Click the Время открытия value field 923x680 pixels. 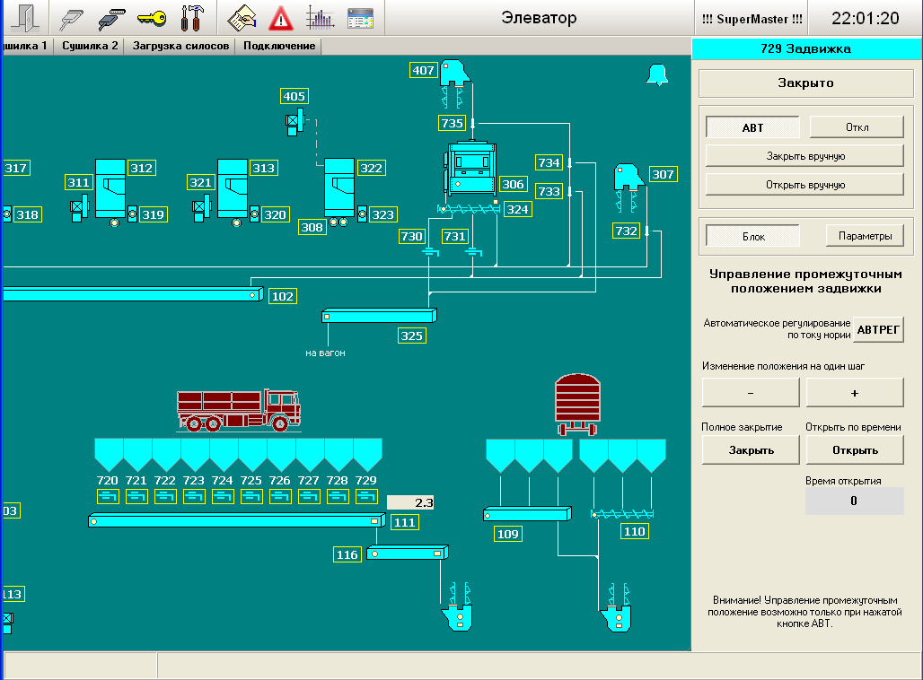click(854, 501)
